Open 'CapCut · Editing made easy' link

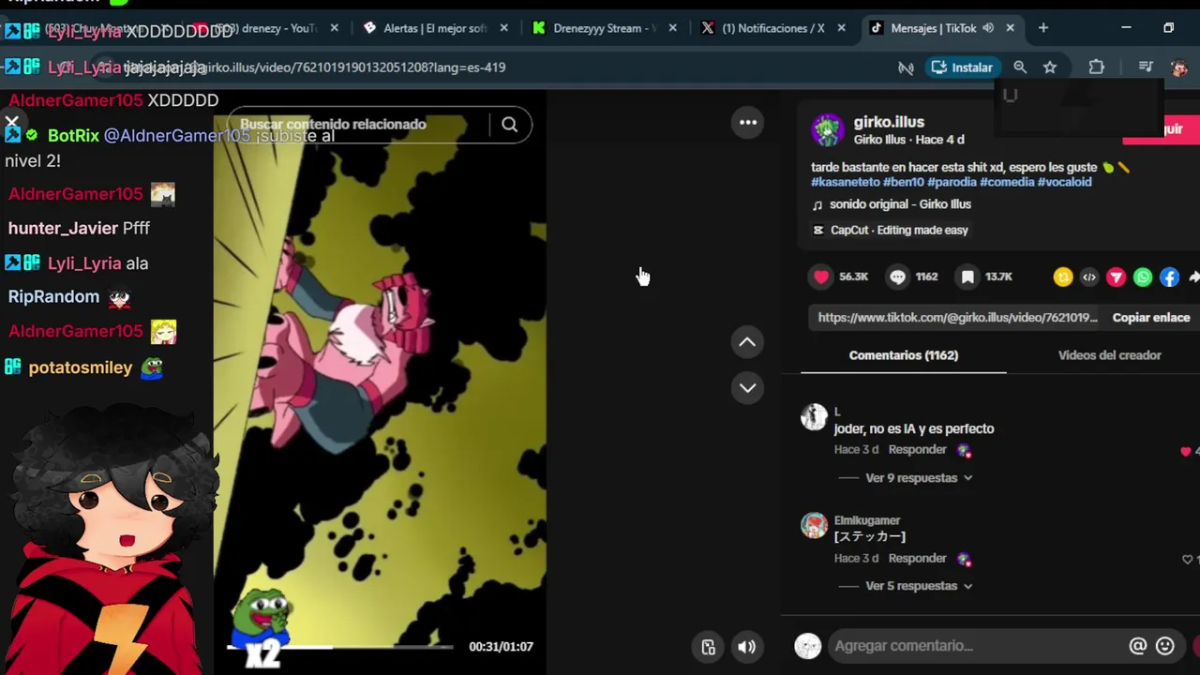[x=890, y=231]
